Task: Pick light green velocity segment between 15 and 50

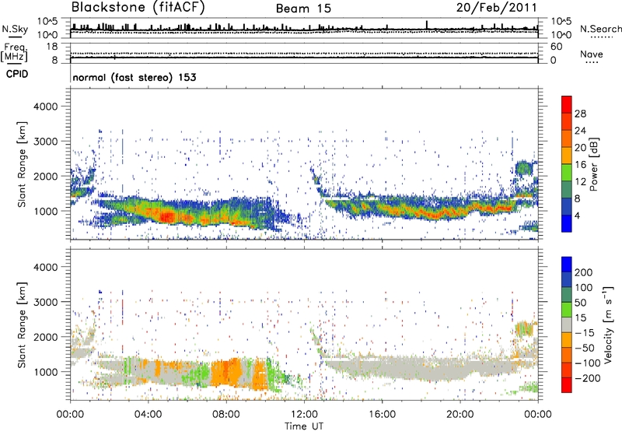Action: (567, 310)
